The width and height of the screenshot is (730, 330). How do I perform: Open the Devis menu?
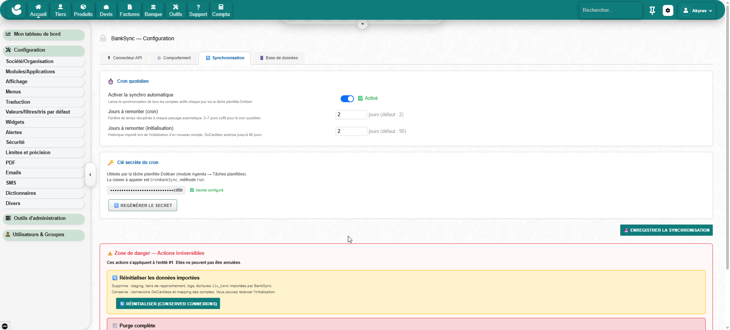coord(106,10)
